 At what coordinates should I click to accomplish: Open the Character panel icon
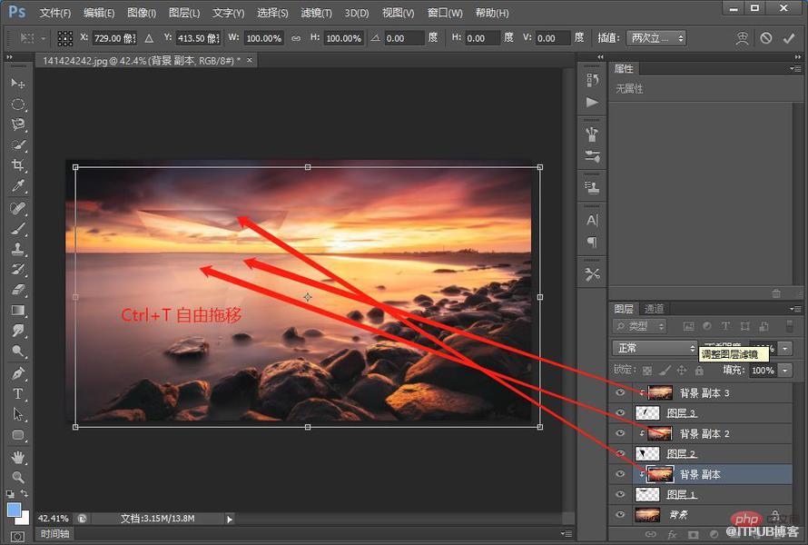click(x=592, y=220)
